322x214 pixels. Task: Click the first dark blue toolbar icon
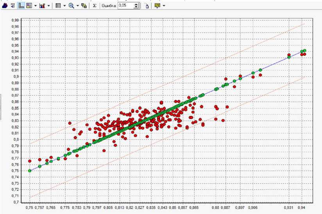[5, 6]
